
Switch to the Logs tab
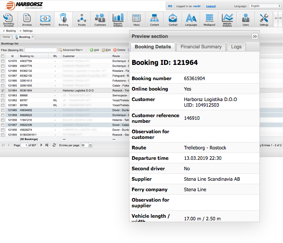point(236,47)
